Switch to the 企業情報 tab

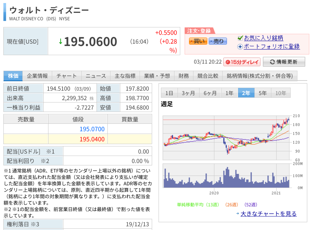coord(37,76)
